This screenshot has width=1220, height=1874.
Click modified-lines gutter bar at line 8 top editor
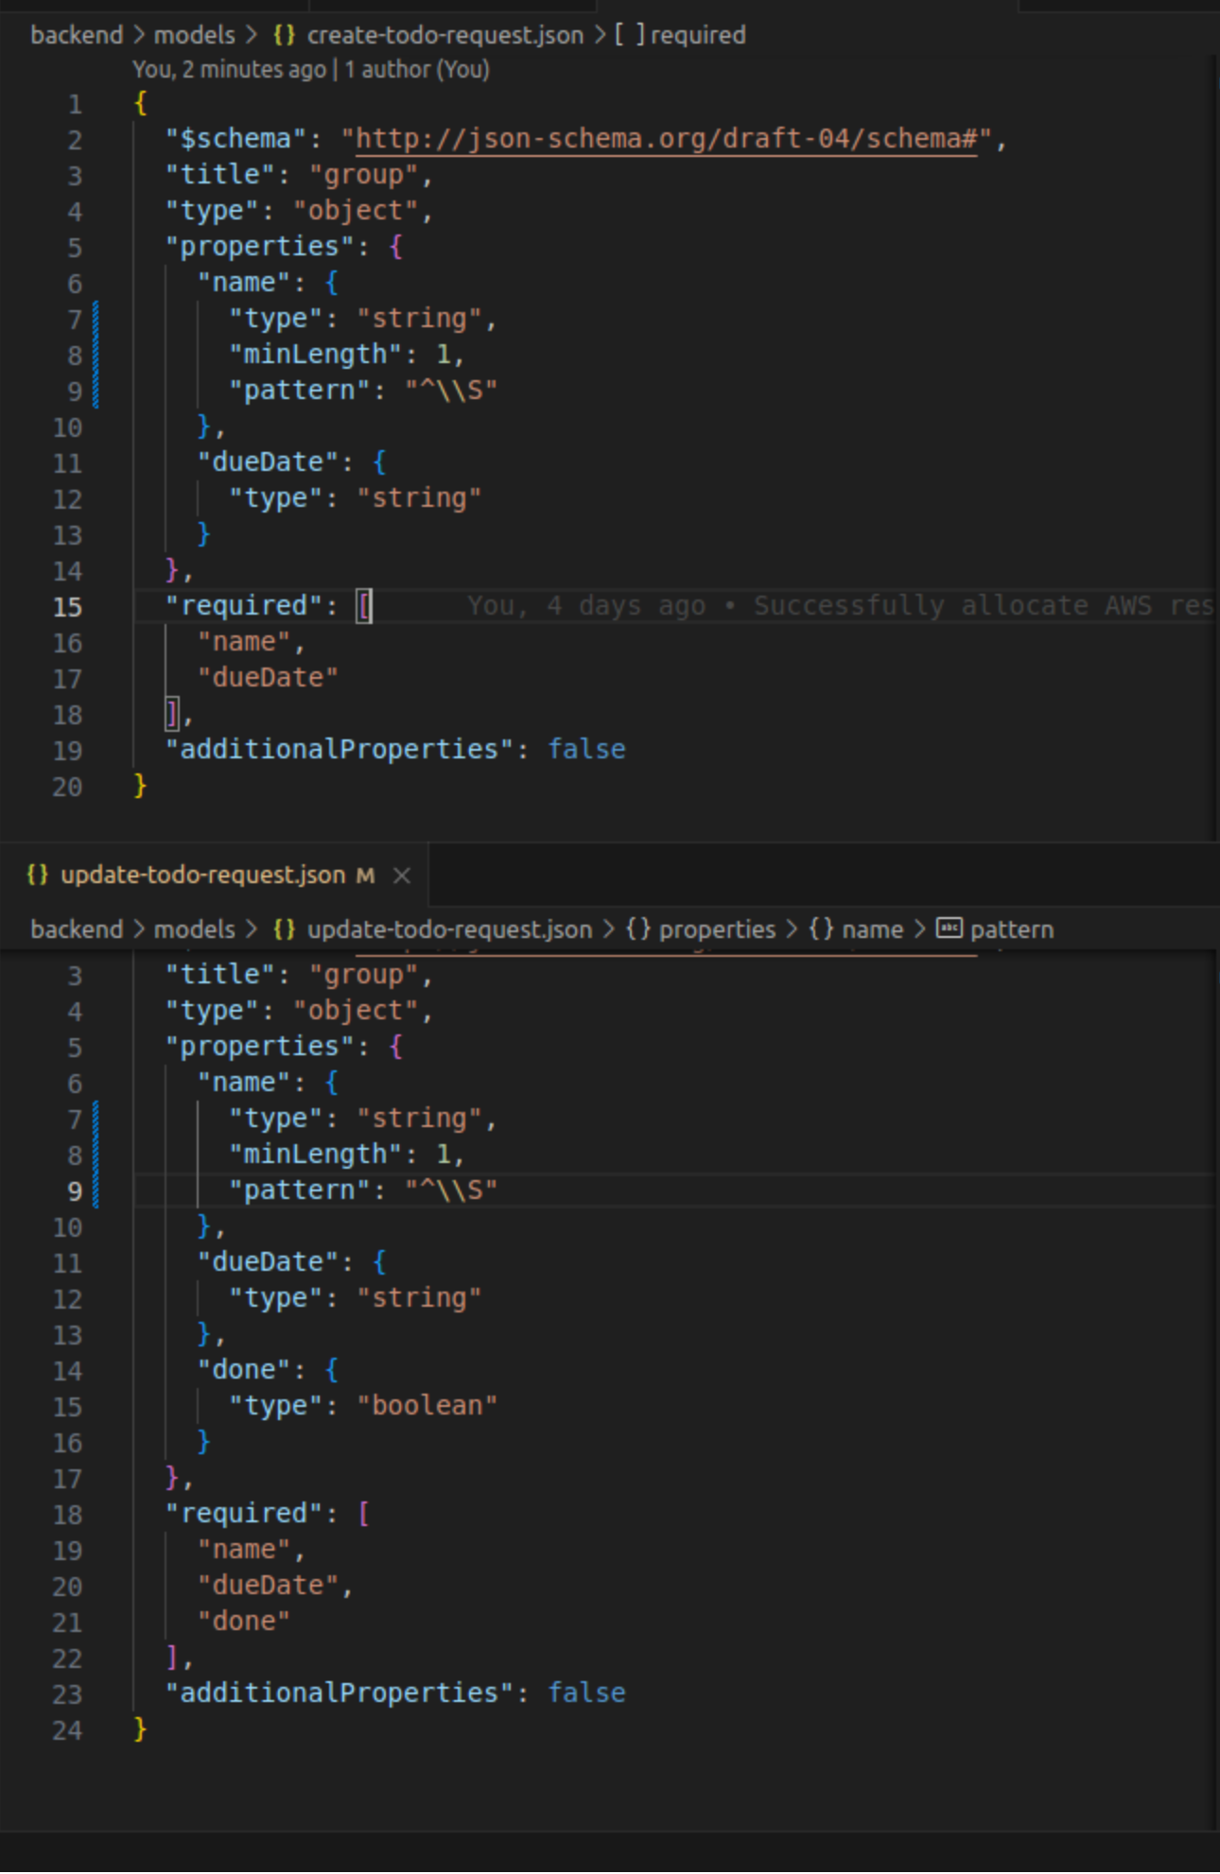coord(96,355)
